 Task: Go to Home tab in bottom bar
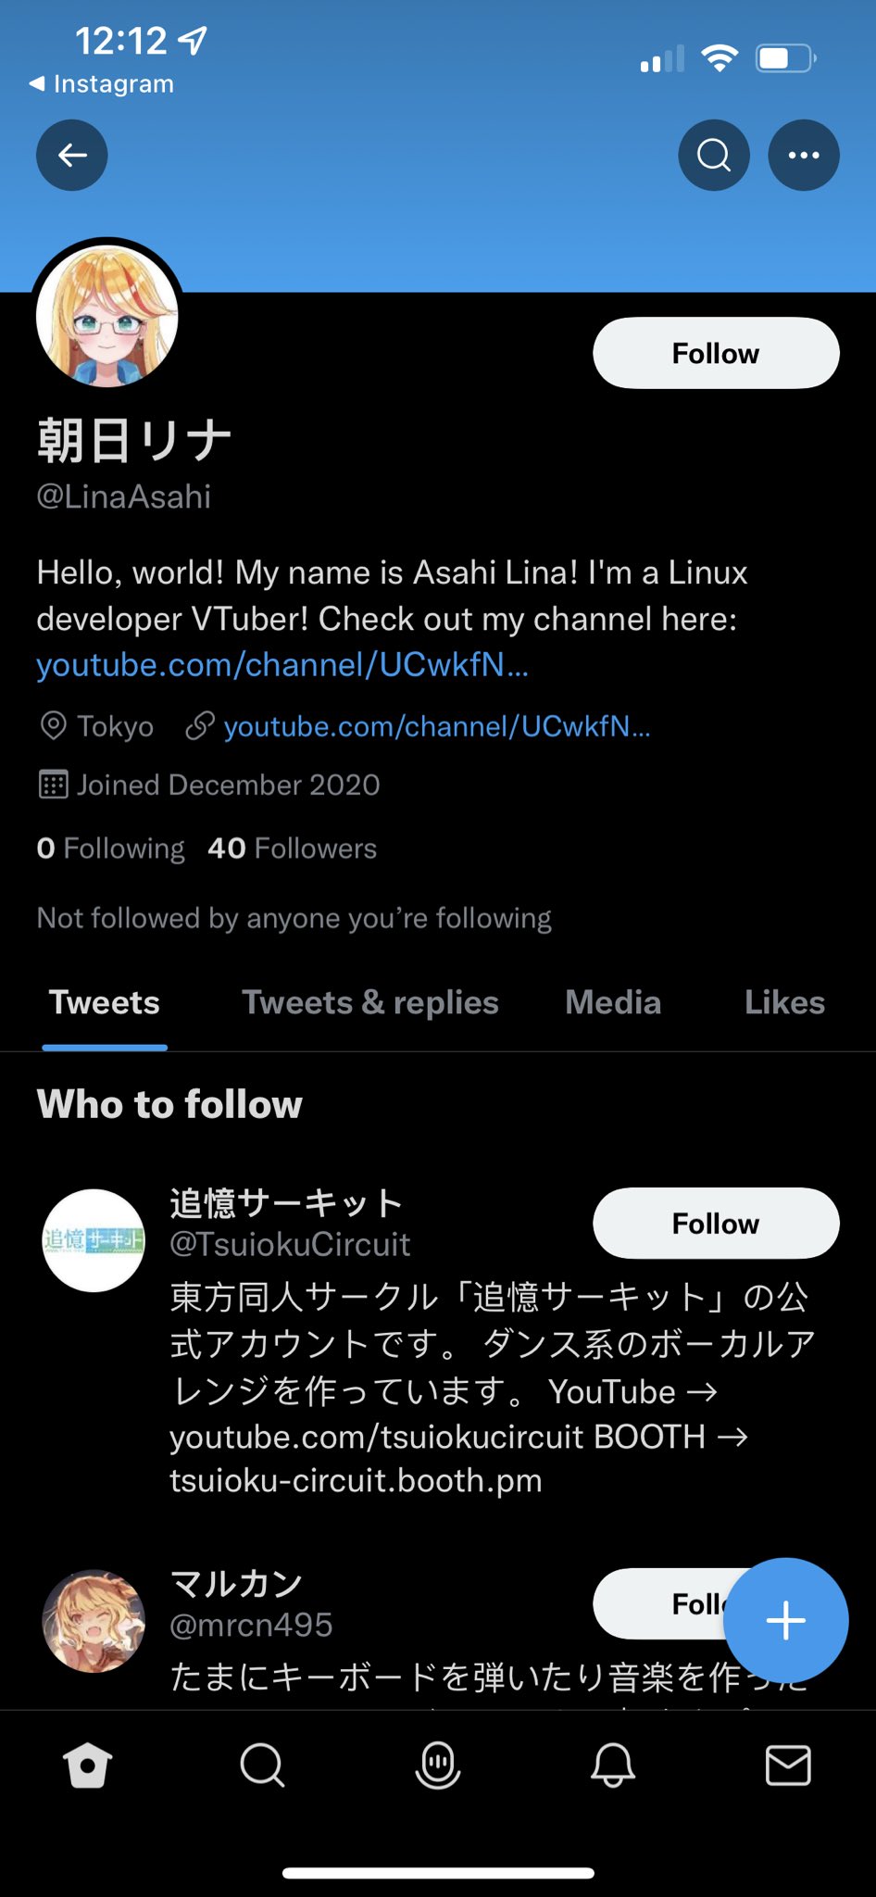(88, 1765)
